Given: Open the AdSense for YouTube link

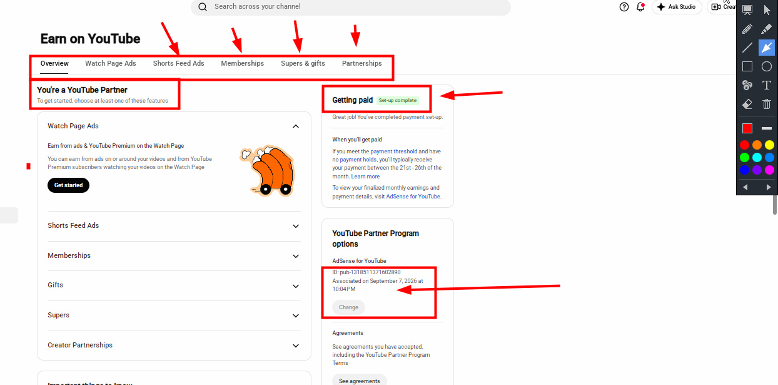Looking at the screenshot, I should (x=413, y=197).
